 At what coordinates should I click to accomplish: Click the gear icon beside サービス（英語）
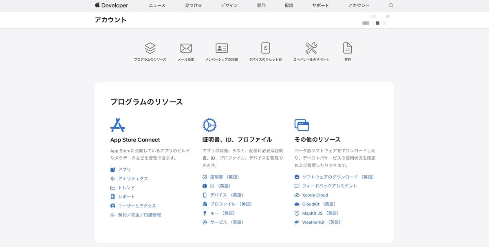(x=205, y=222)
